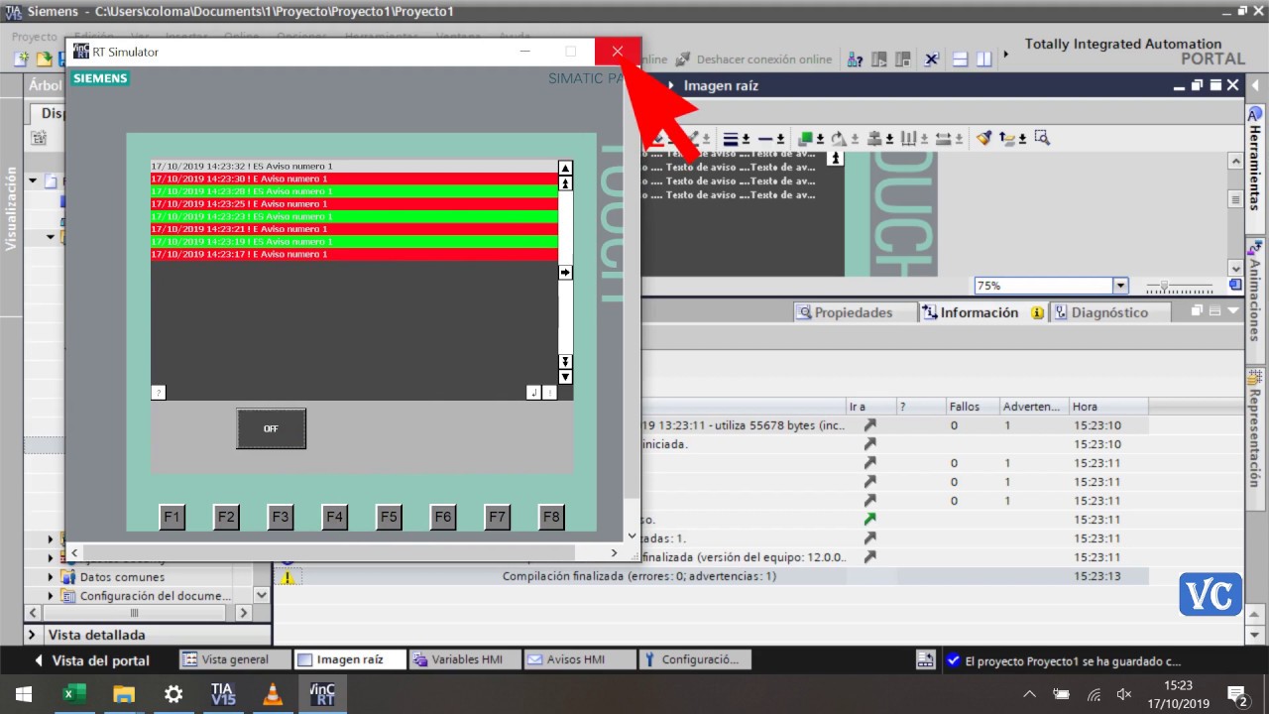Screen dimensions: 1269x714
Task: Click the alarm view acknowledge button
Action: coord(550,393)
